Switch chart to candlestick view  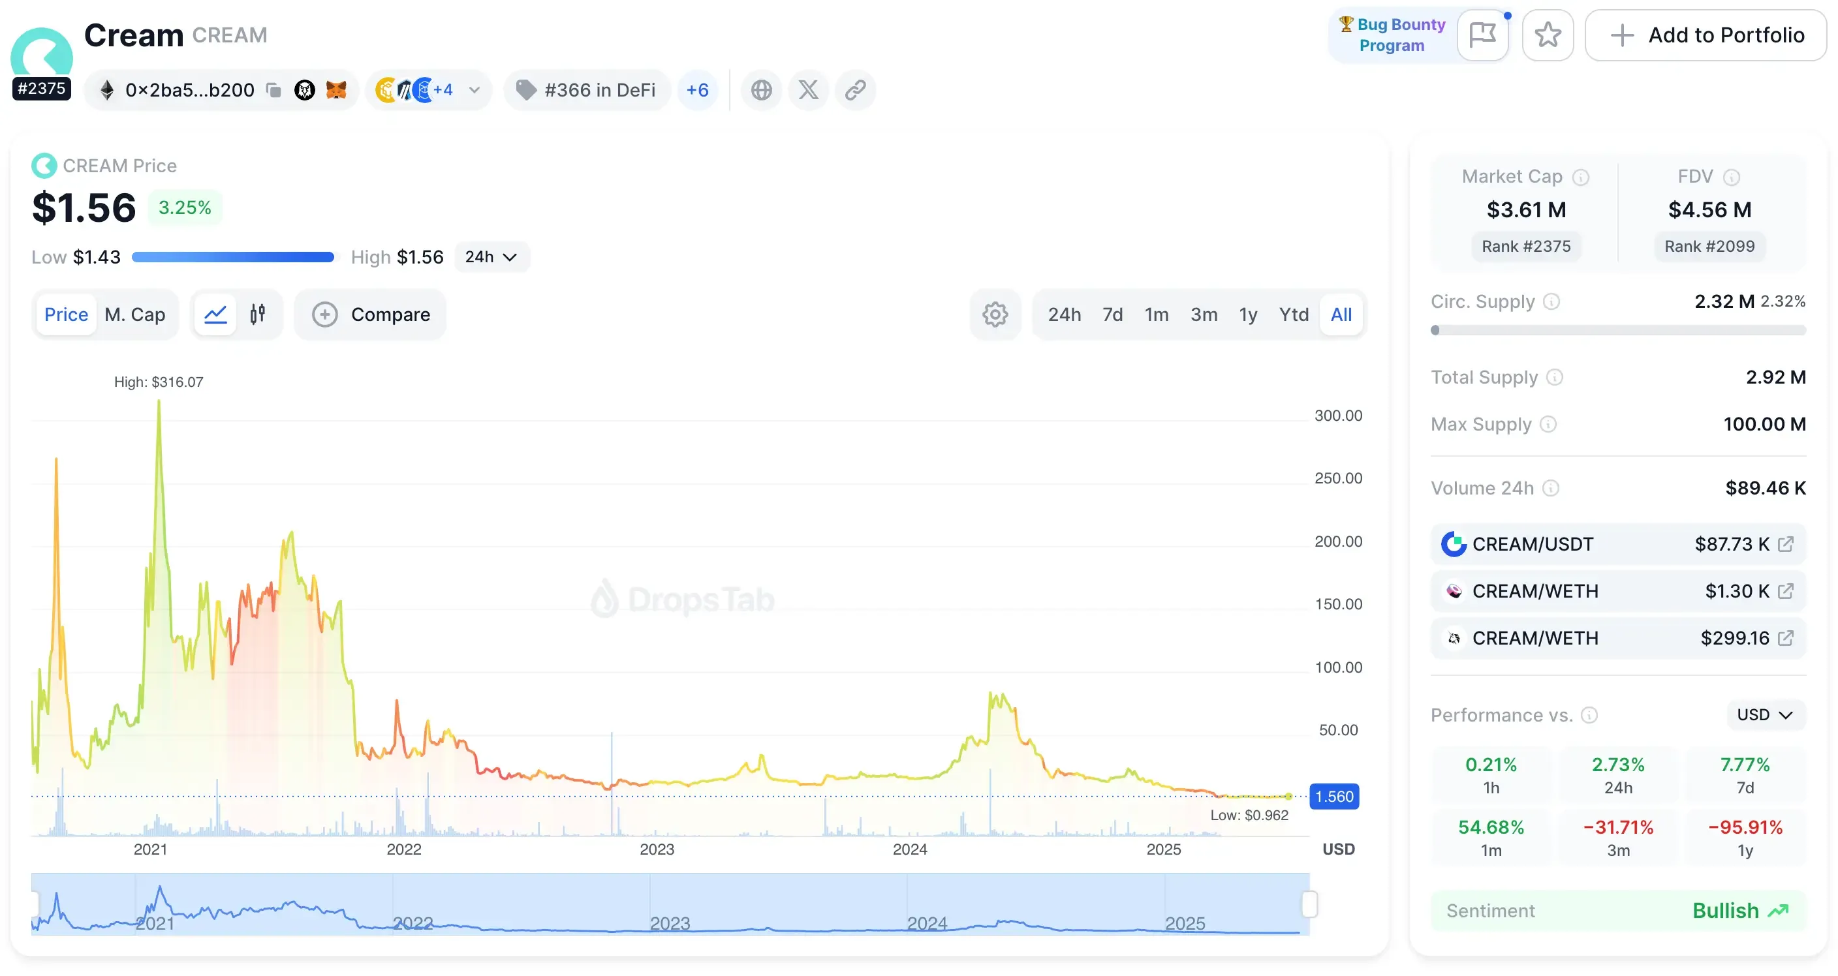point(258,314)
